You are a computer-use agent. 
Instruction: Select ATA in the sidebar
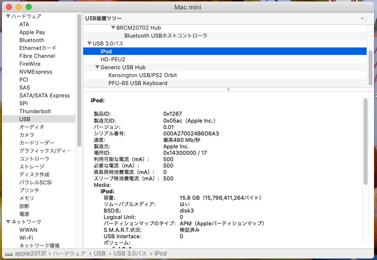click(24, 24)
